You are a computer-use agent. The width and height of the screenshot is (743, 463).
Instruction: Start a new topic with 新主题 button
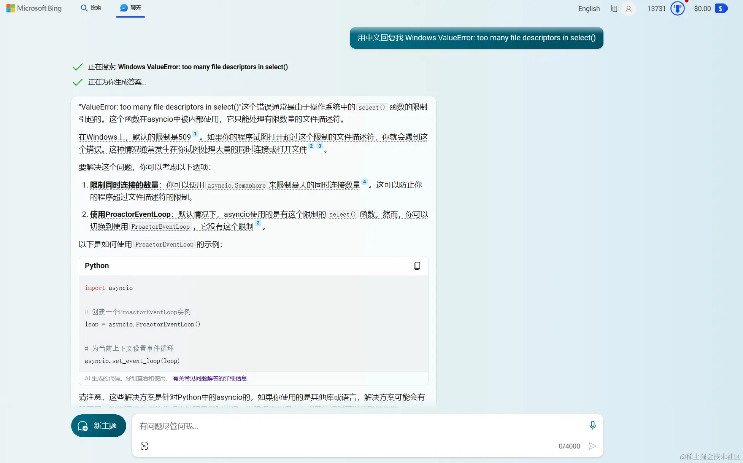tap(98, 426)
